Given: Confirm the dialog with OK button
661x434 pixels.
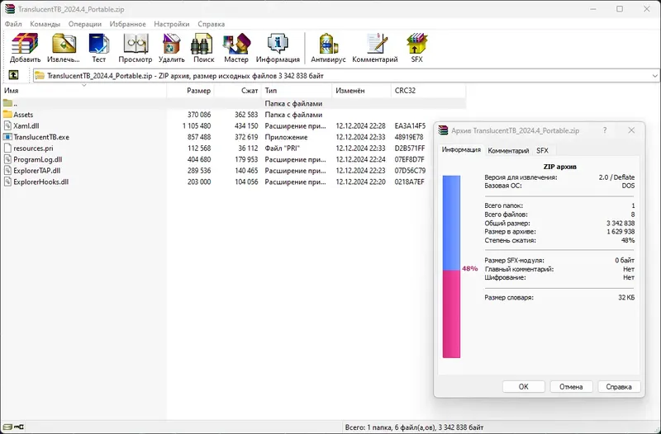Looking at the screenshot, I should tap(524, 386).
